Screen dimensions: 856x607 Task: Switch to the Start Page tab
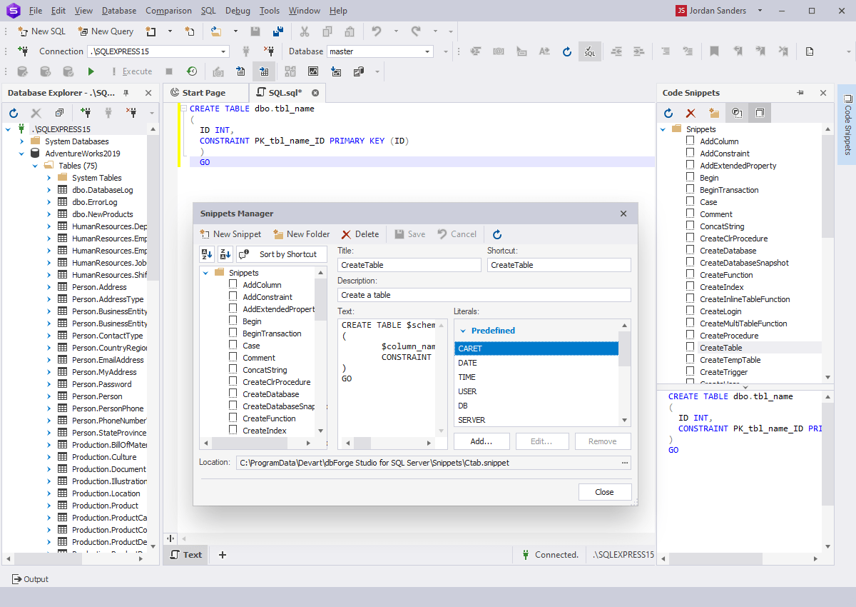pyautogui.click(x=205, y=92)
